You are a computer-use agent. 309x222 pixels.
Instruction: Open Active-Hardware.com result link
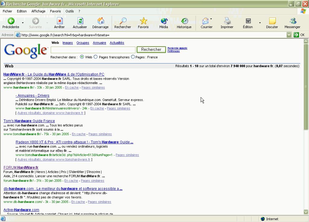pyautogui.click(x=21, y=210)
